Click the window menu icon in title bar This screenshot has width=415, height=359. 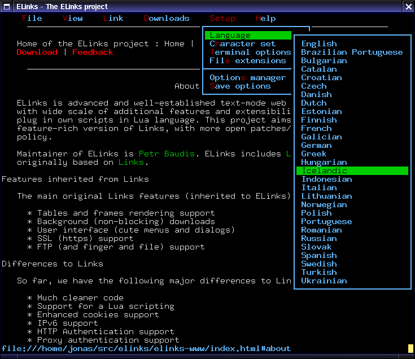[x=6, y=7]
